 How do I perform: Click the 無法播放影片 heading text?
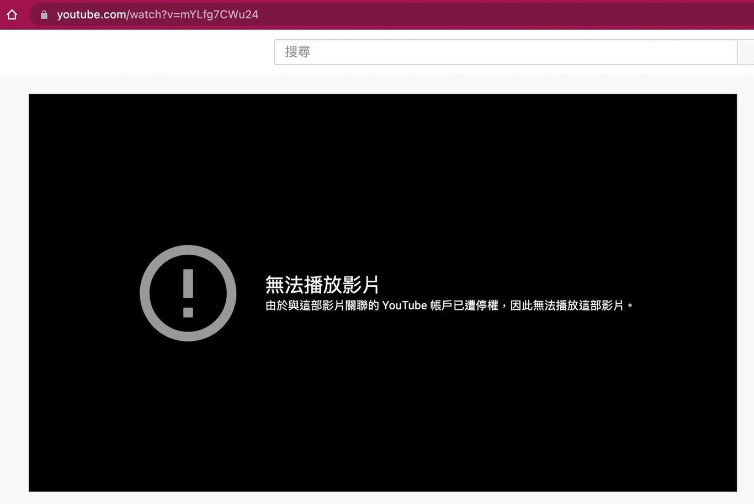coord(322,285)
